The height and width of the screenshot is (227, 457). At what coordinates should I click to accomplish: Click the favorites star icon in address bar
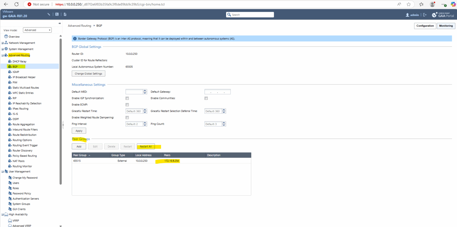coord(409,4)
